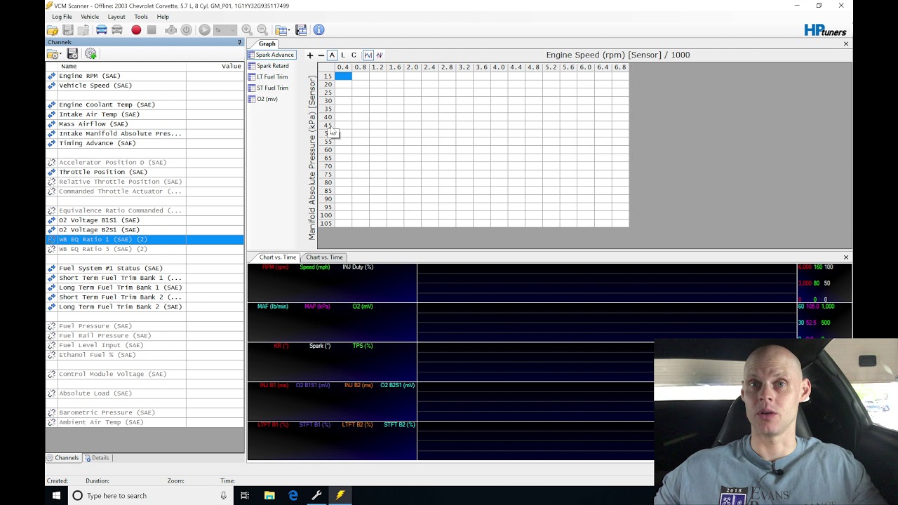
Task: Pin the Channels panel with the pushpin
Action: (x=239, y=42)
